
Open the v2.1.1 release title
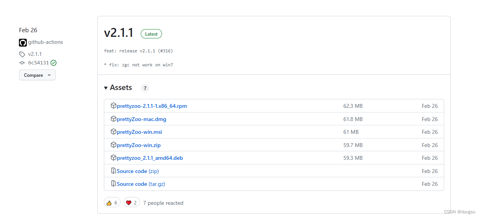coord(119,33)
